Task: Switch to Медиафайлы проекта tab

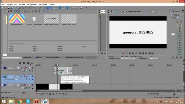Action: 12,57
